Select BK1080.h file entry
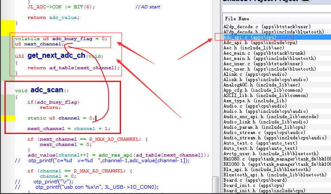331x194 pixels. coord(277,164)
